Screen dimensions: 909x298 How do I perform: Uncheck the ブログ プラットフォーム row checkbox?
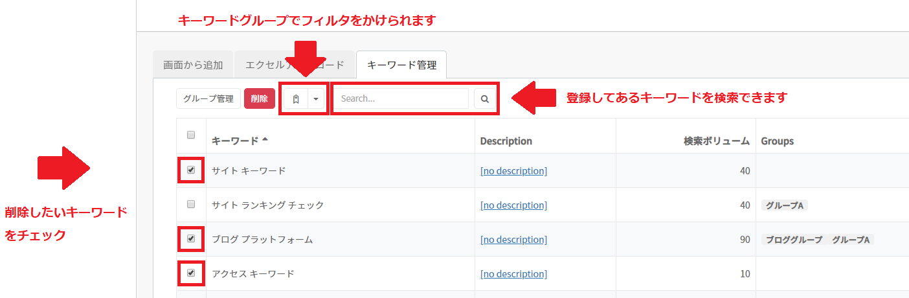tap(191, 238)
